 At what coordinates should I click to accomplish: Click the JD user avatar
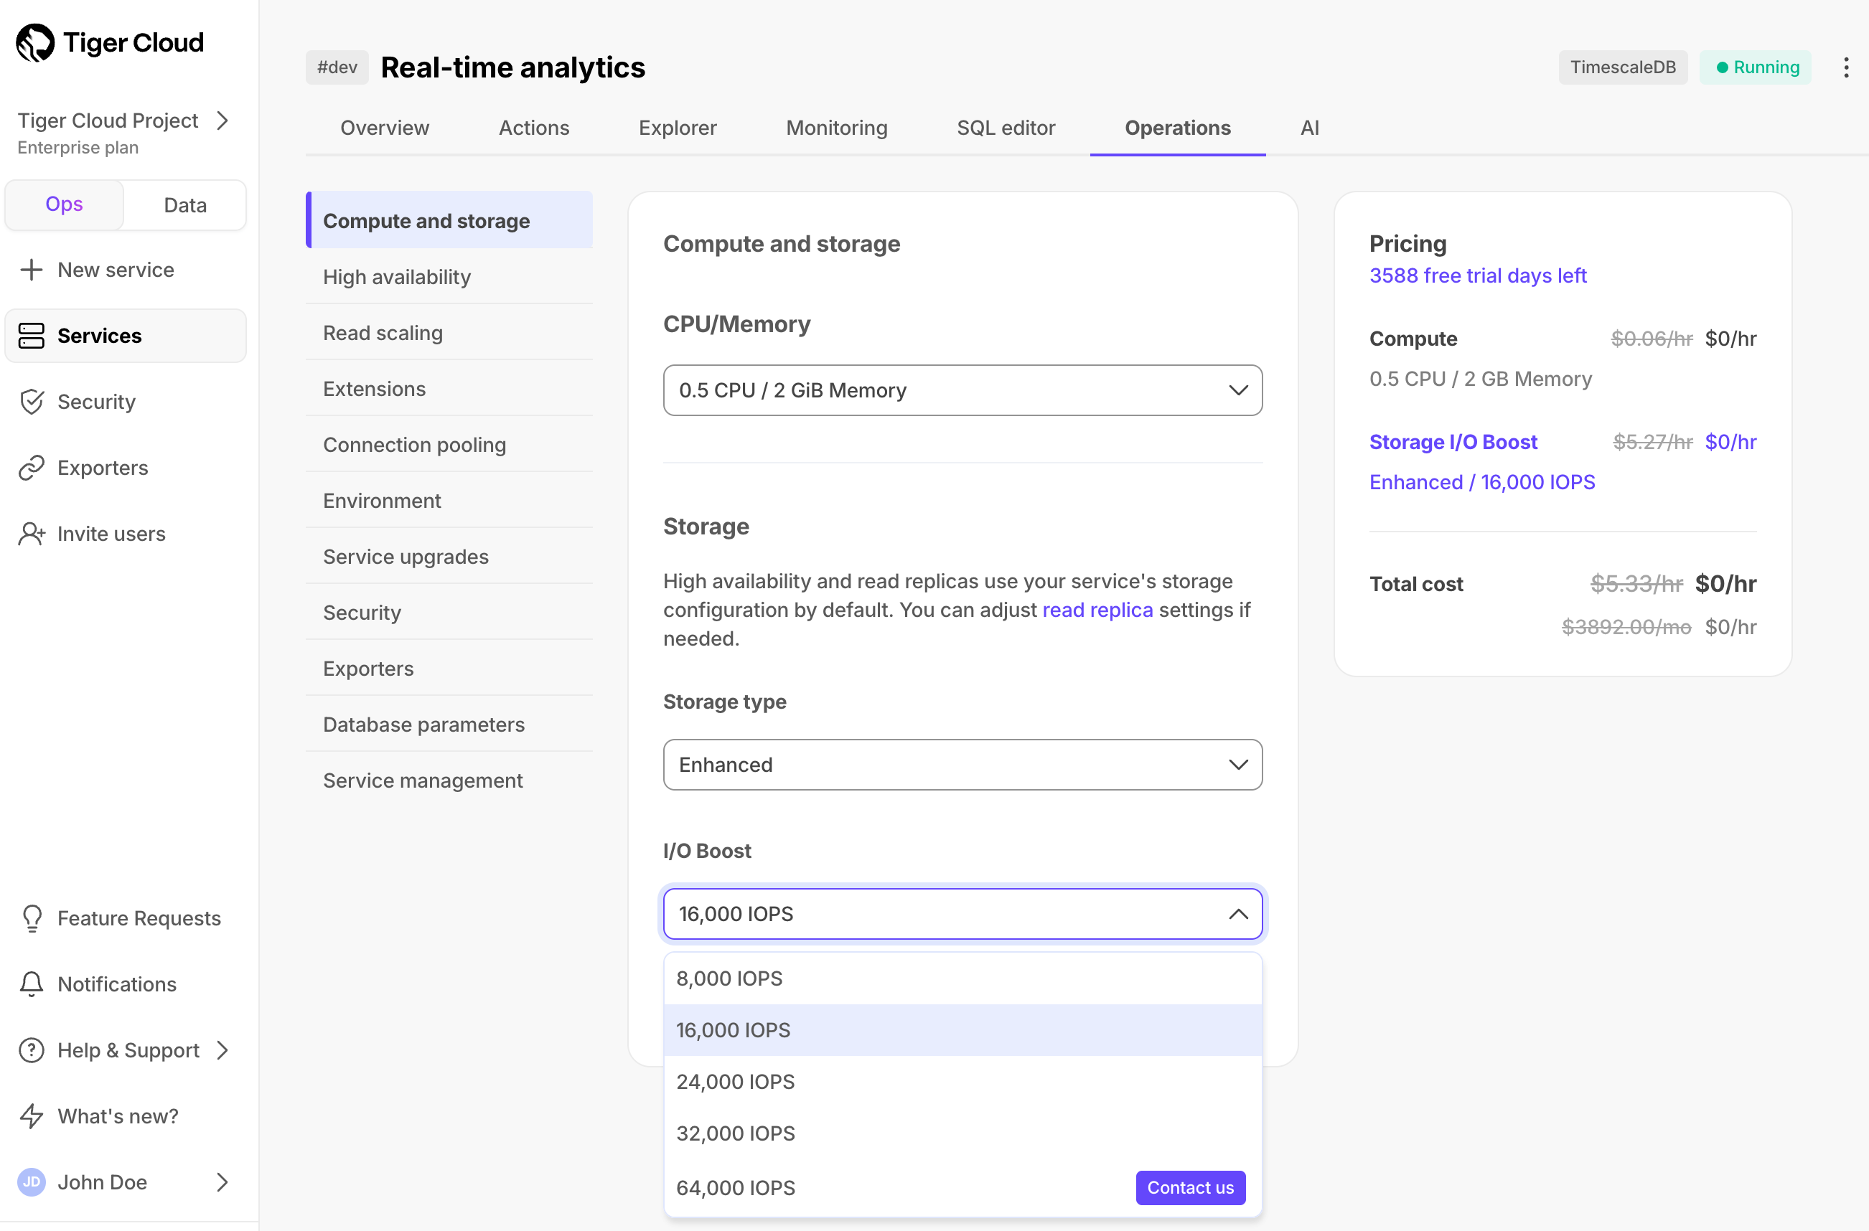click(x=32, y=1182)
